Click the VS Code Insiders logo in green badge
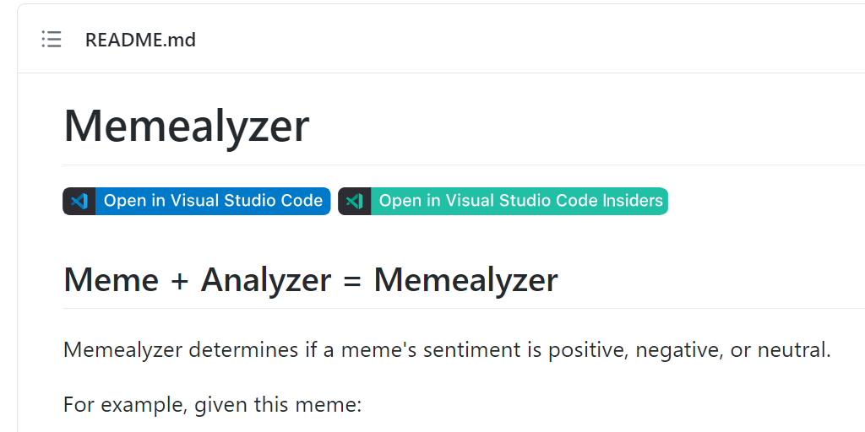The height and width of the screenshot is (432, 865). [355, 201]
